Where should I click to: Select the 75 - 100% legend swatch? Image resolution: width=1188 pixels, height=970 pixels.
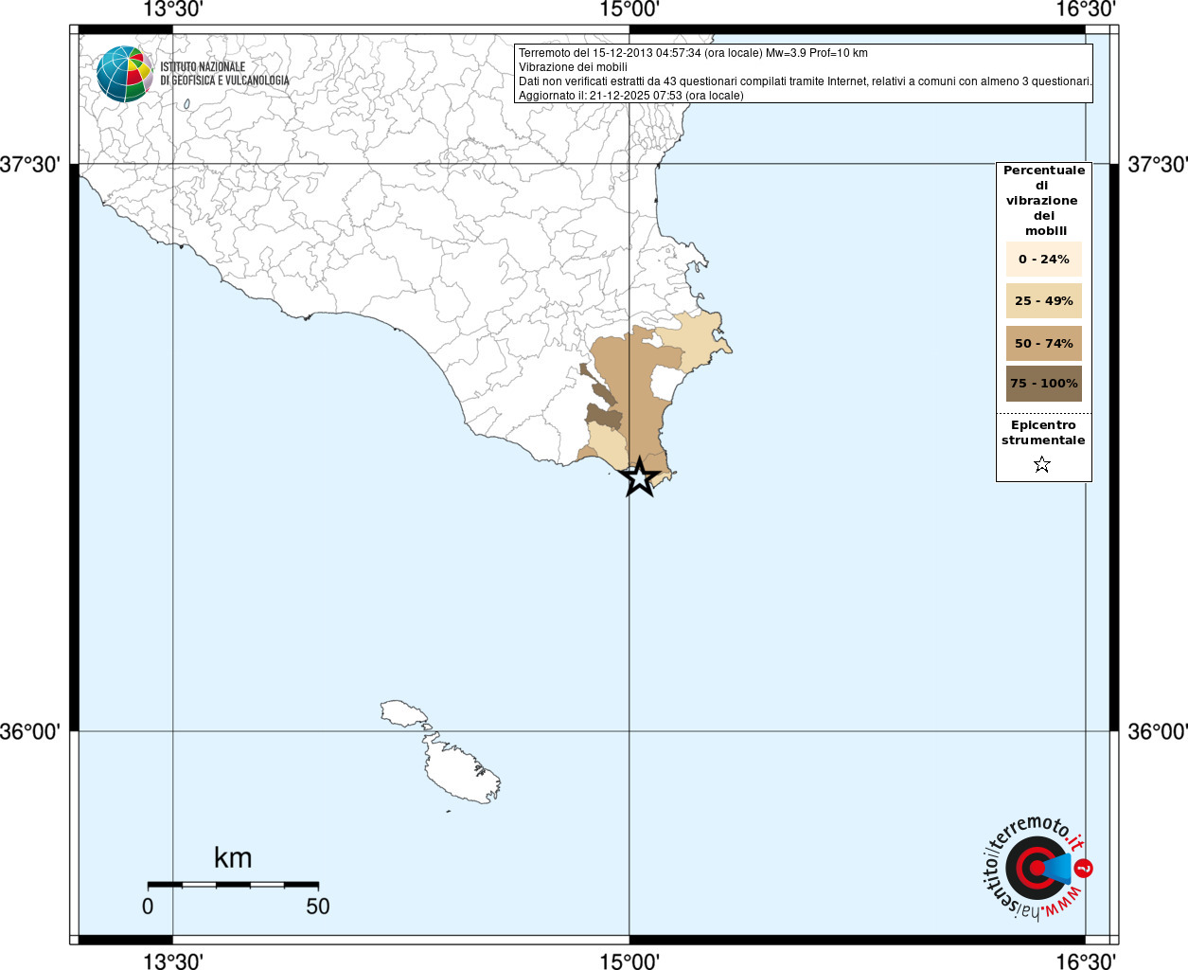1043,384
